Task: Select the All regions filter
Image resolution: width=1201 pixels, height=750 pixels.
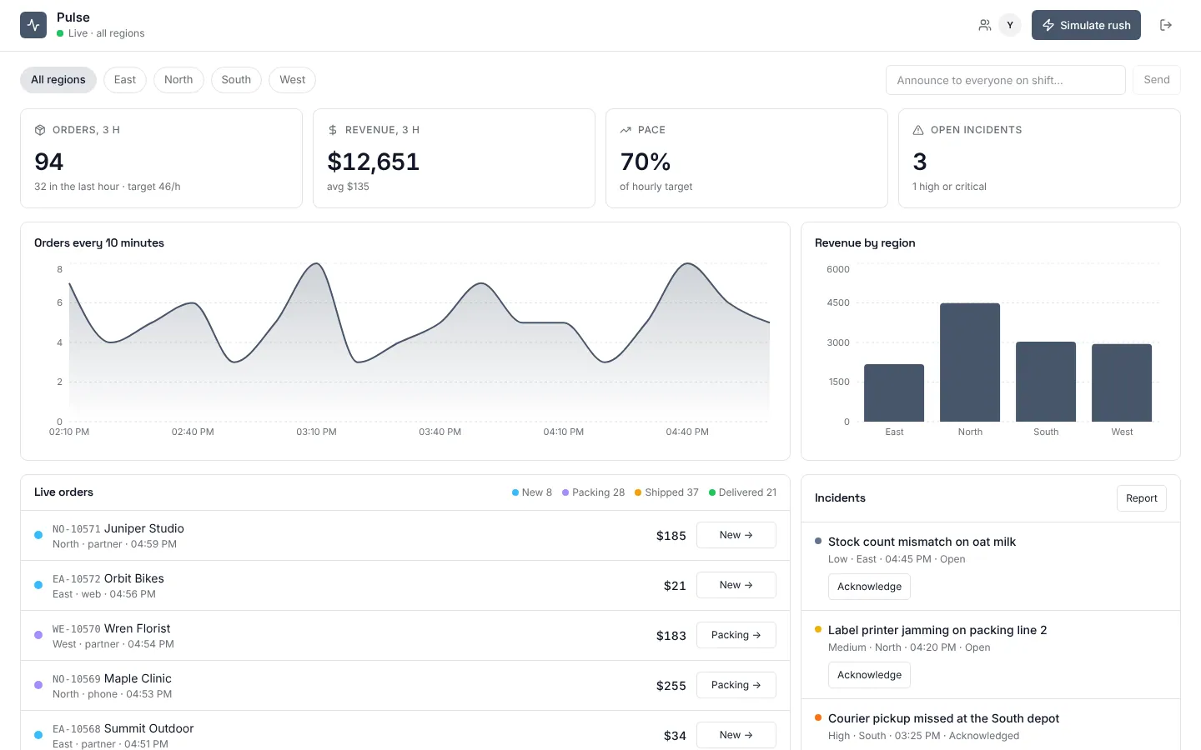Action: tap(58, 80)
